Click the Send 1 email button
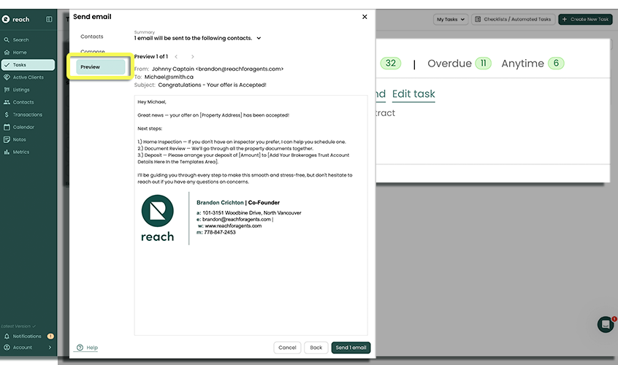618x365 pixels. tap(351, 347)
